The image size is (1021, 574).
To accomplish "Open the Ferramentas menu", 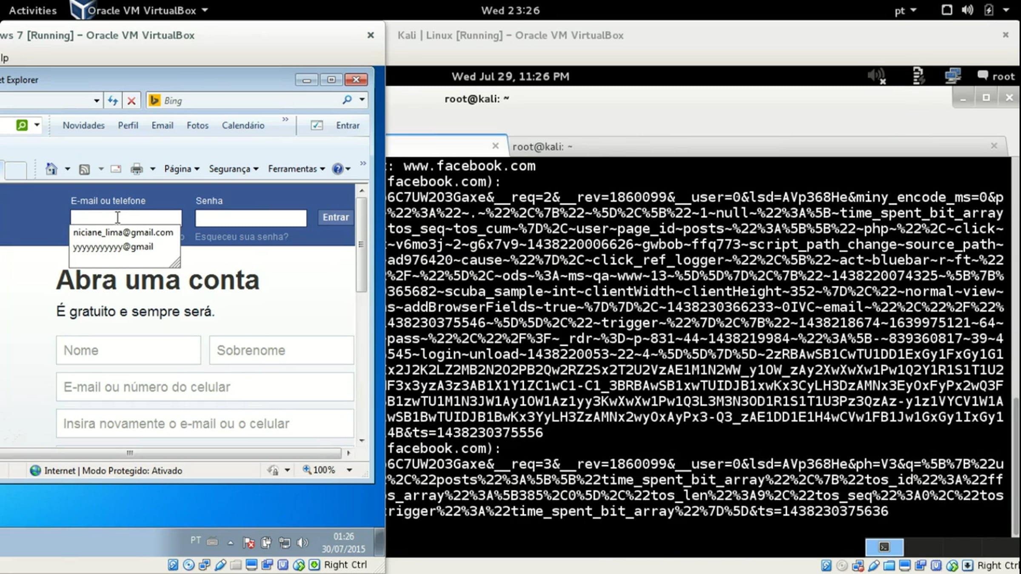I will pyautogui.click(x=297, y=169).
